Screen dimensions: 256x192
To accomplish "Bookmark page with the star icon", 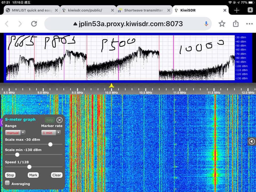I will [222, 24].
